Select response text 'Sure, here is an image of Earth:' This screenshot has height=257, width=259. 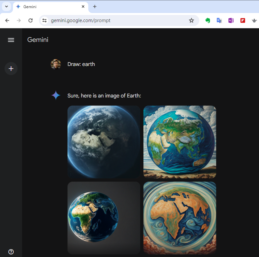coord(104,96)
